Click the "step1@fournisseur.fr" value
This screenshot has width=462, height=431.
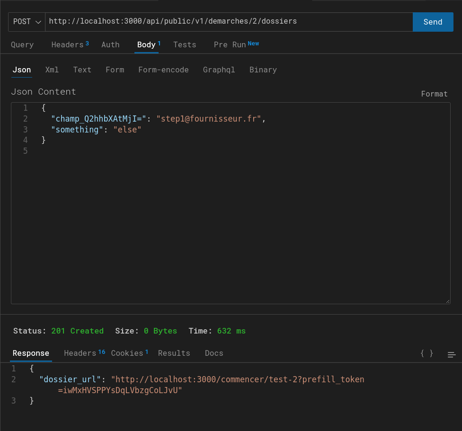point(209,119)
